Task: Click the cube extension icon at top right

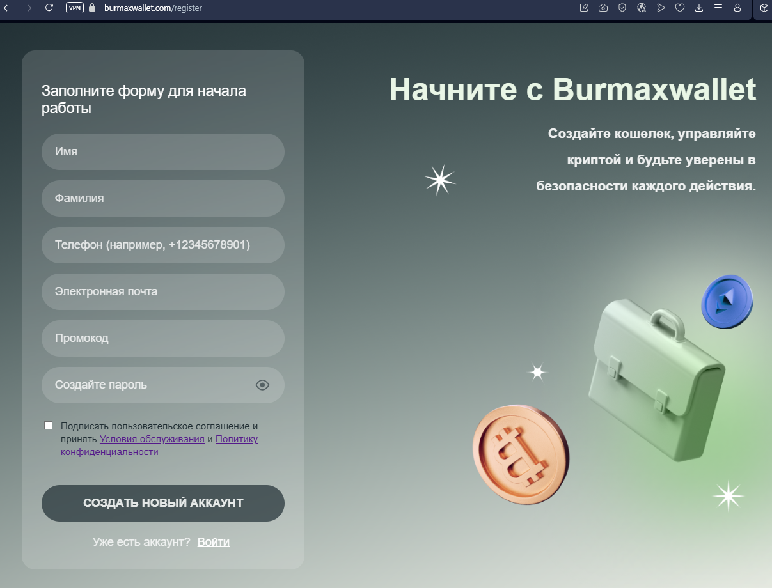Action: pyautogui.click(x=762, y=8)
